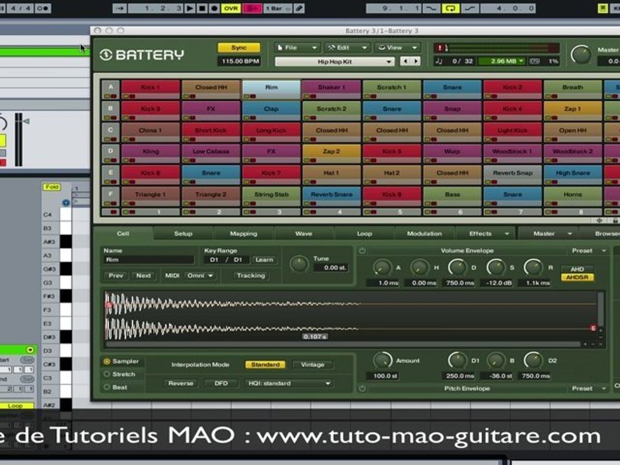The image size is (620, 465).
Task: Select the Zap 2 cell
Action: (331, 154)
